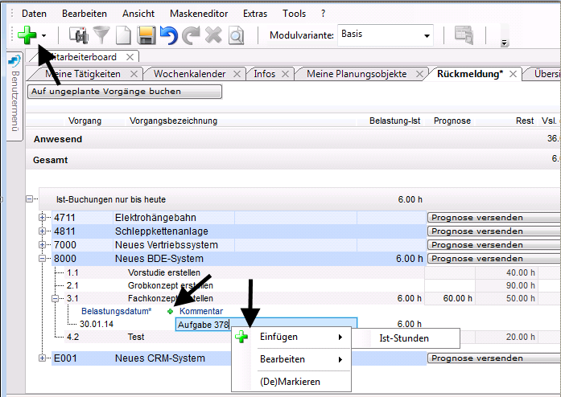Image resolution: width=561 pixels, height=397 pixels.
Task: Click the floppy disk save icon
Action: (146, 35)
